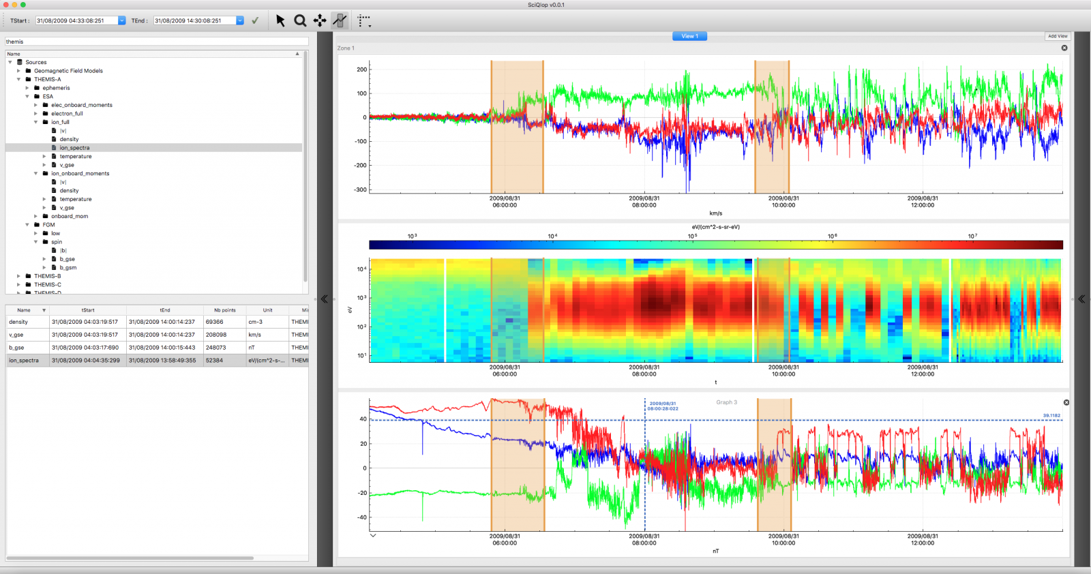The width and height of the screenshot is (1091, 574).
Task: Click the spectrogram color scale bar
Action: pyautogui.click(x=715, y=245)
